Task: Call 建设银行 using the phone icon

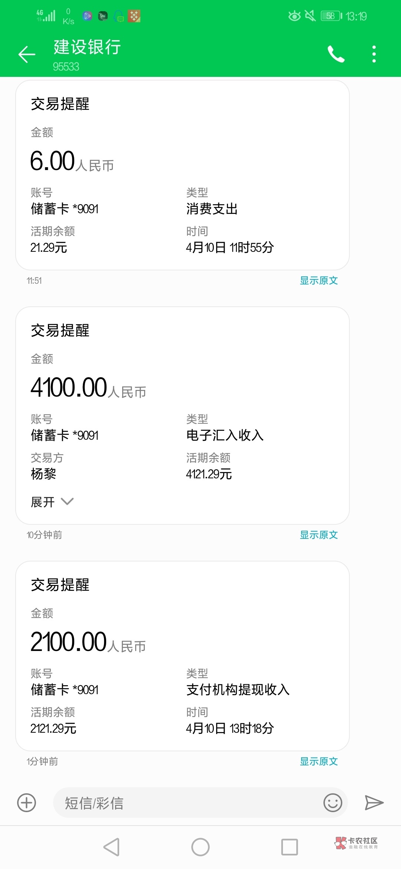Action: pyautogui.click(x=336, y=54)
